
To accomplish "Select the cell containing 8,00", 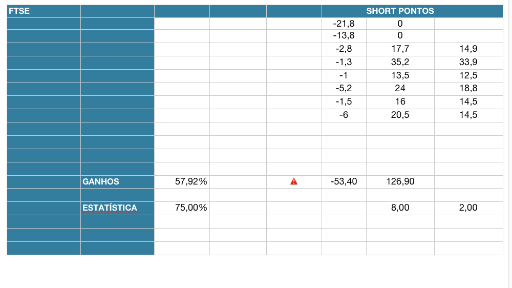I will [x=400, y=208].
